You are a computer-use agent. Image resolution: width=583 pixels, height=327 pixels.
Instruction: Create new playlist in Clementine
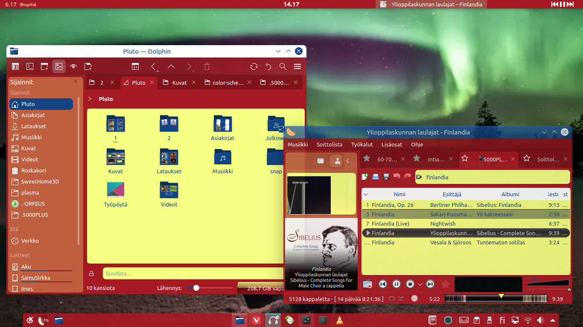(x=365, y=177)
